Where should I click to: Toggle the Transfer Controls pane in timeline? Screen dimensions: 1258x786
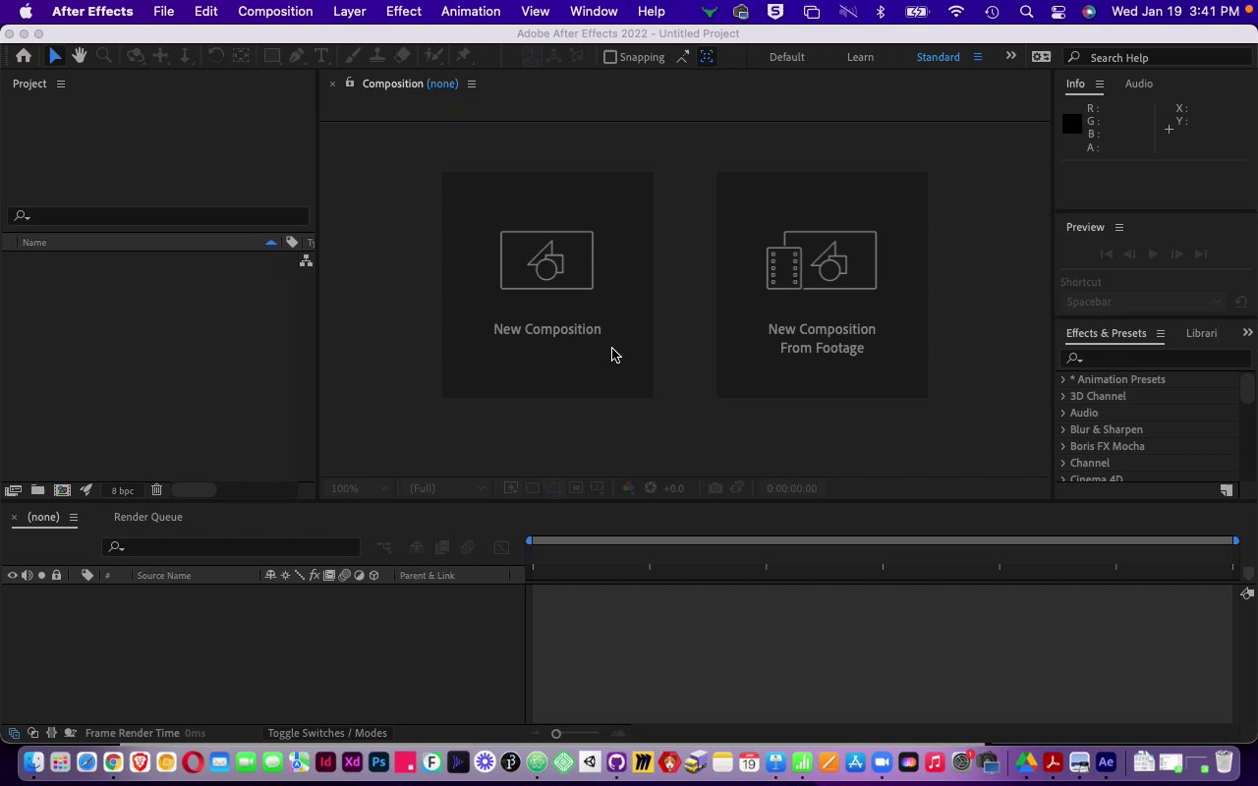[x=32, y=733]
